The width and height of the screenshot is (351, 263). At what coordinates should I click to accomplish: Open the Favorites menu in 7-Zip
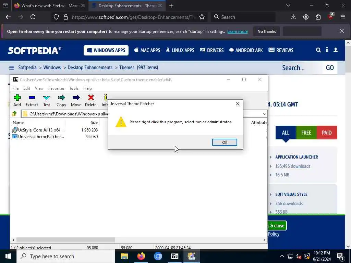click(x=57, y=88)
